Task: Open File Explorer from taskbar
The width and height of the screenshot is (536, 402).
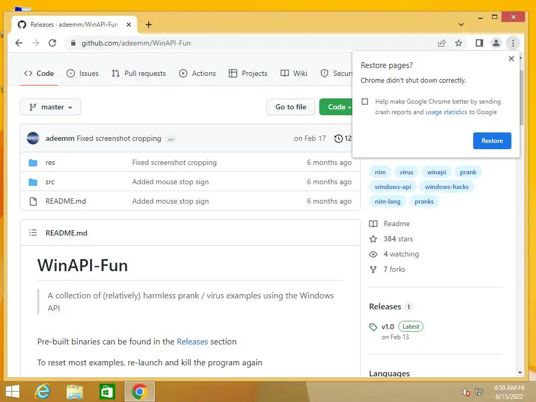Action: click(74, 392)
